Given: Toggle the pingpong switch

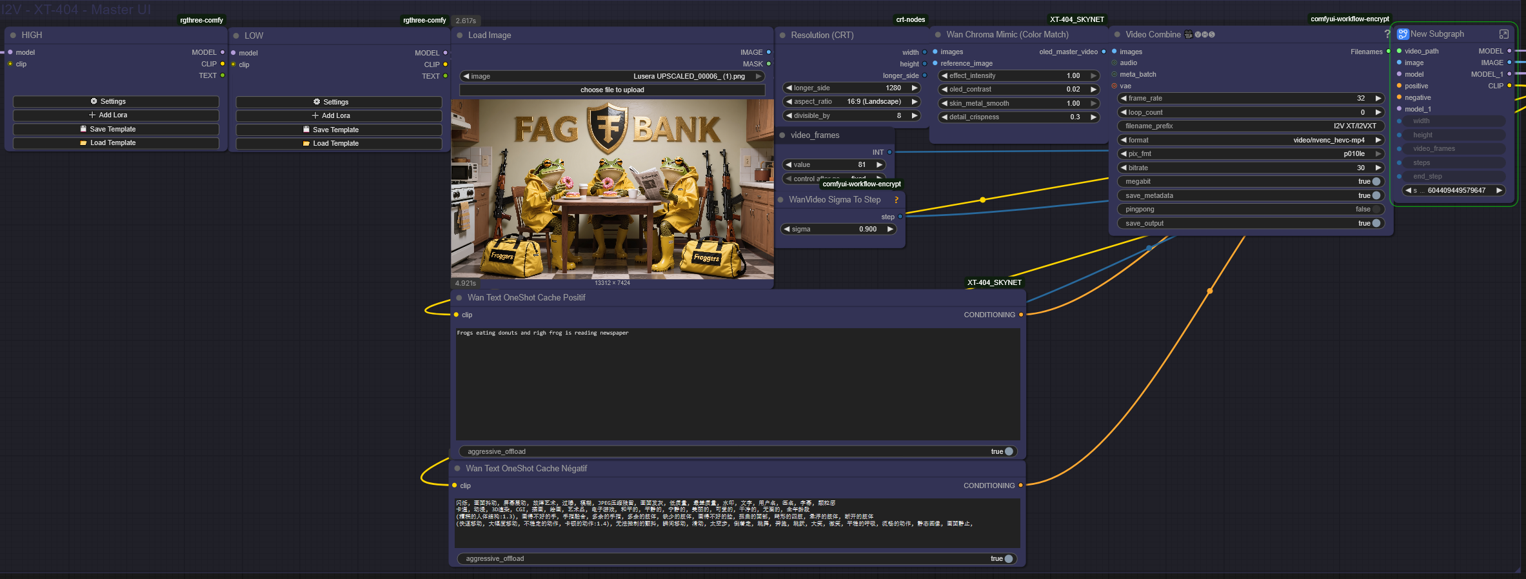Looking at the screenshot, I should click(x=1376, y=210).
